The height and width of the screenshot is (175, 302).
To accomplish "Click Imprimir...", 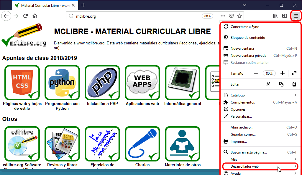I will click(260, 141).
